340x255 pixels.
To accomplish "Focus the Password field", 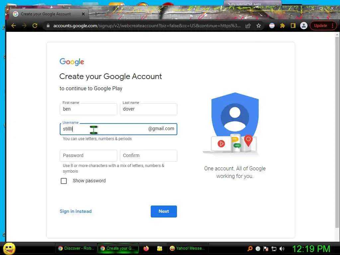I will pyautogui.click(x=88, y=156).
